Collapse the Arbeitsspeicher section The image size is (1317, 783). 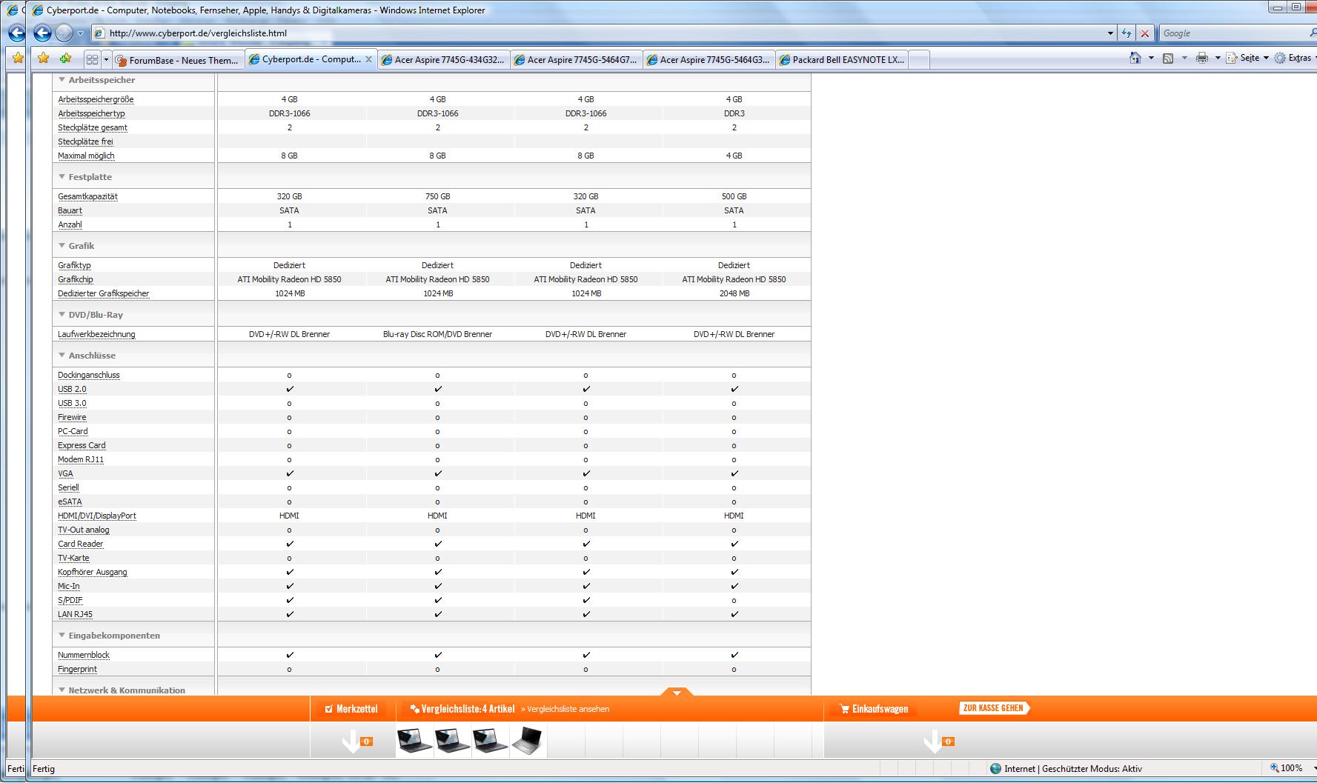62,79
